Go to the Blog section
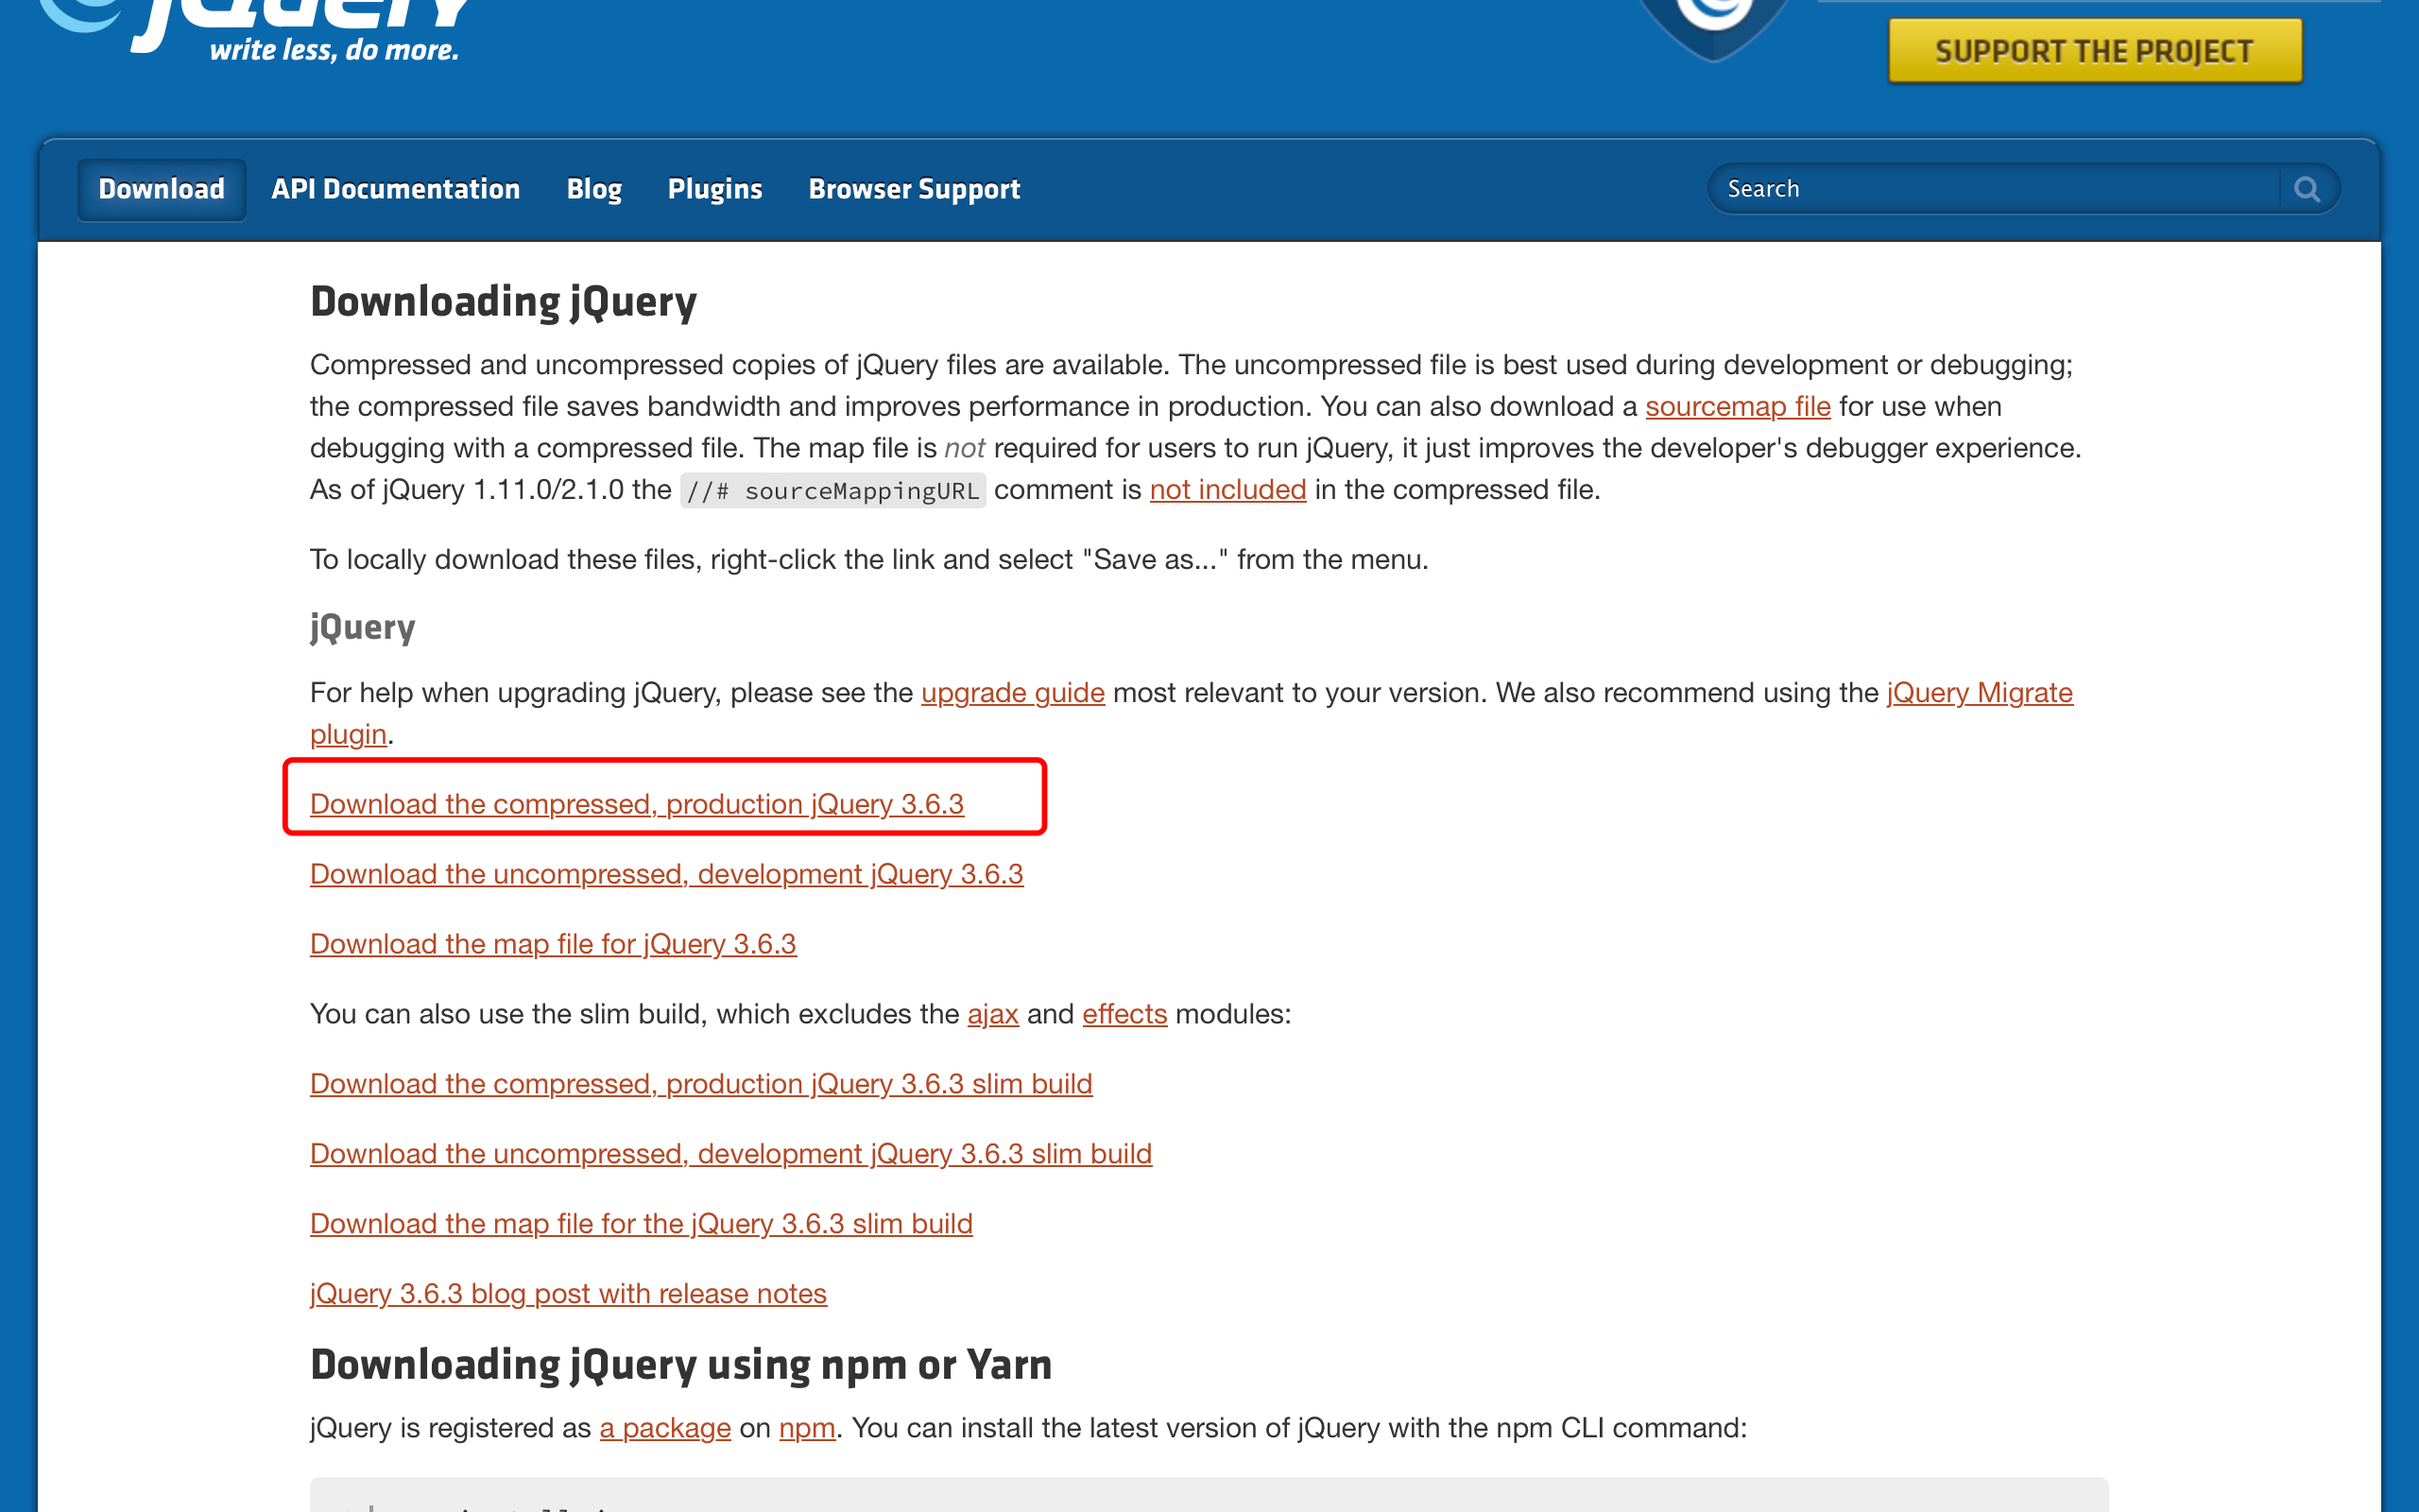Screen dimensions: 2419x1512 593,188
